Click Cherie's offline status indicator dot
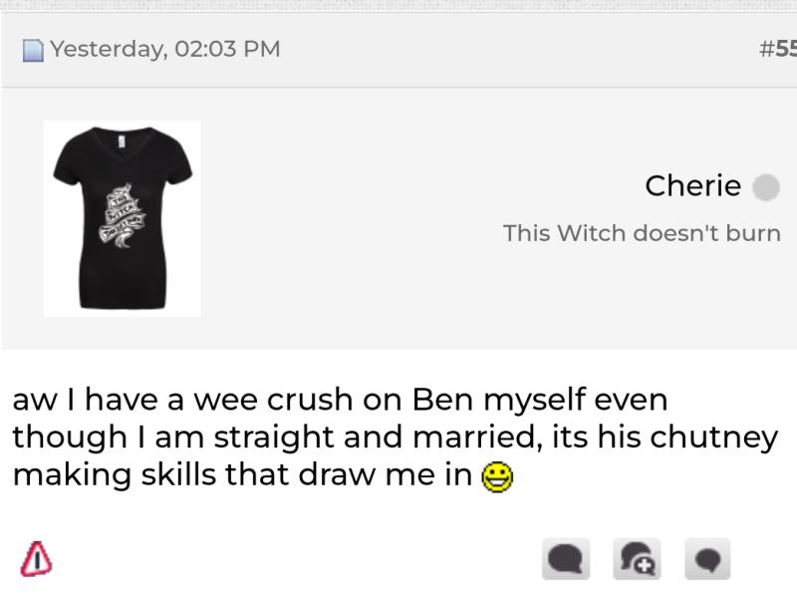Viewport: 797px width, 593px height. [765, 186]
